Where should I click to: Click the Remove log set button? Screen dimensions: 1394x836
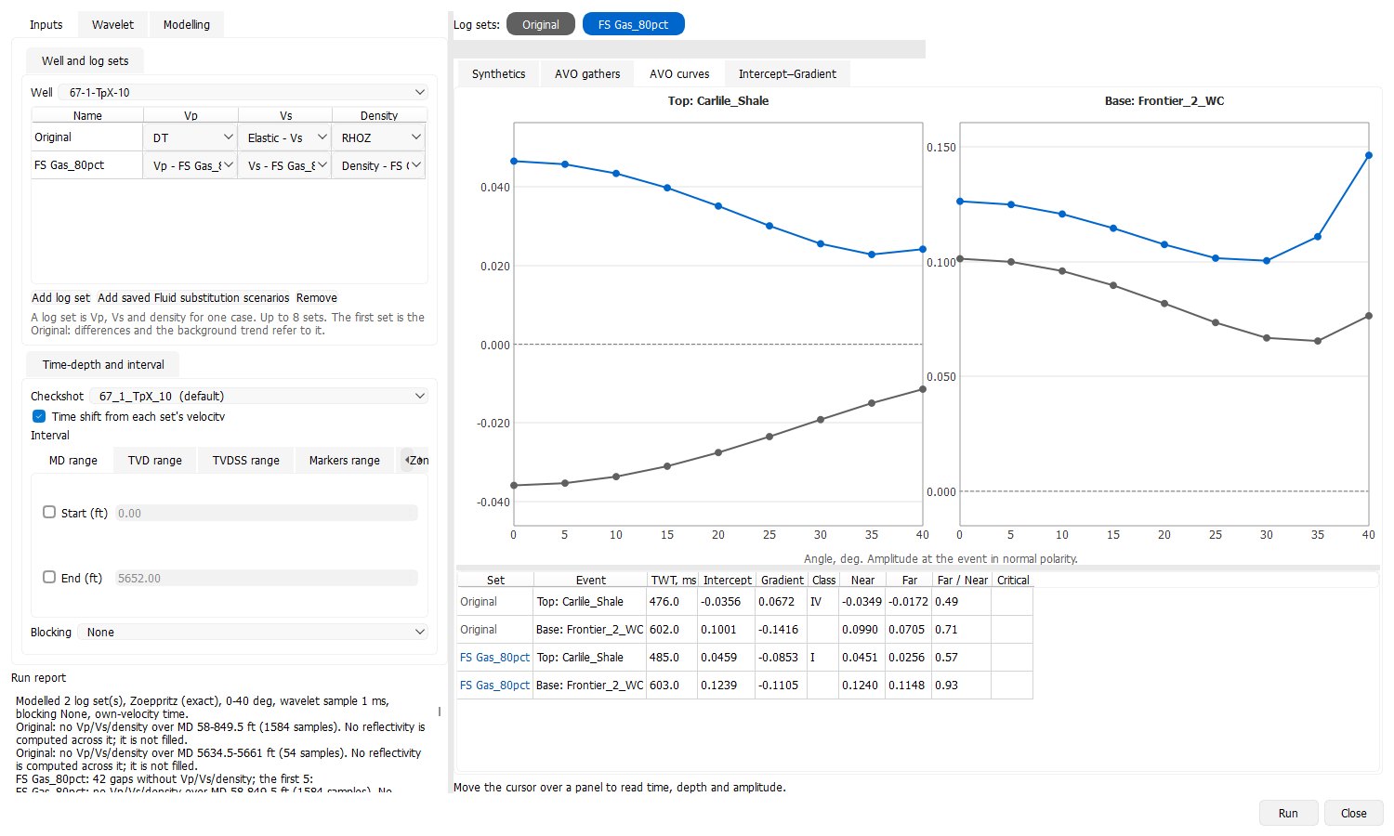pos(317,298)
